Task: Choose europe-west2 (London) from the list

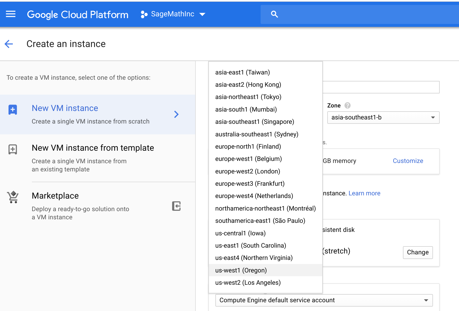Action: click(247, 171)
